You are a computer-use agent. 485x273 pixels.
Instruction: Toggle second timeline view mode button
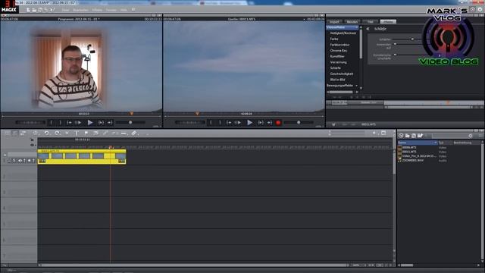15,133
